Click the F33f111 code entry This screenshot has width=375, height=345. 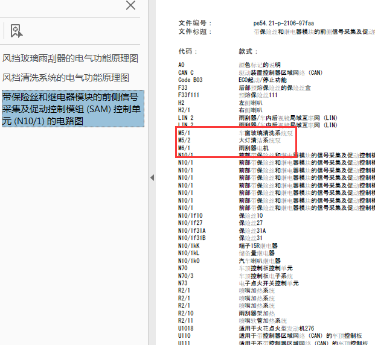coord(188,95)
